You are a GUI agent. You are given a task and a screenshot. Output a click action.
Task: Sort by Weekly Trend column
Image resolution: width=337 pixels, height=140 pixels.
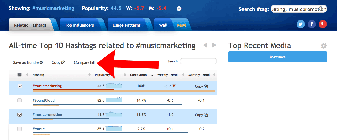pos(167,75)
